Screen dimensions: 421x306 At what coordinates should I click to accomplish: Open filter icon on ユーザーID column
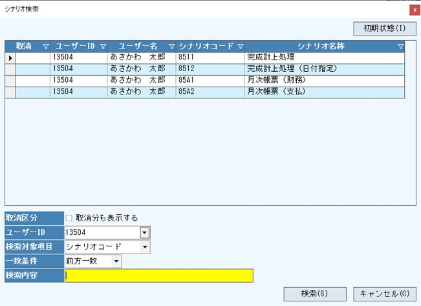[103, 47]
